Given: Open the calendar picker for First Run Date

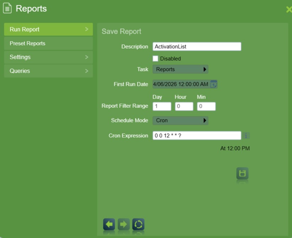Looking at the screenshot, I should click(x=213, y=84).
